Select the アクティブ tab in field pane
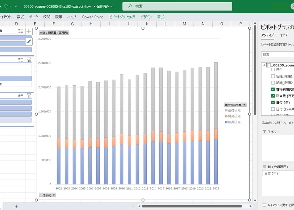This screenshot has height=210, width=294. coord(268,35)
